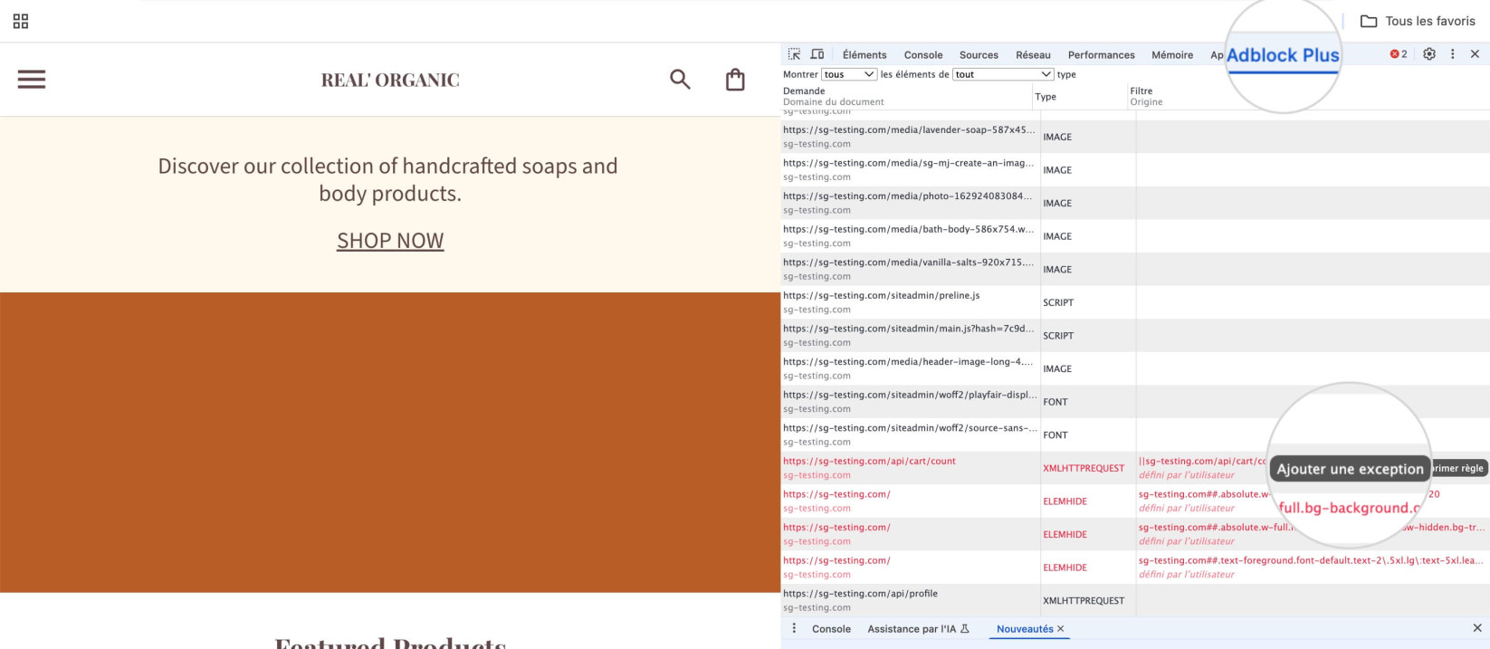
Task: Open DevTools settings gear
Action: coord(1429,54)
